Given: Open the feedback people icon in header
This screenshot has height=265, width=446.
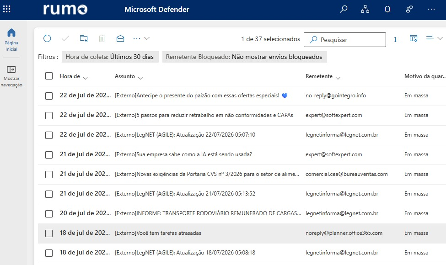Looking at the screenshot, I should 409,10.
